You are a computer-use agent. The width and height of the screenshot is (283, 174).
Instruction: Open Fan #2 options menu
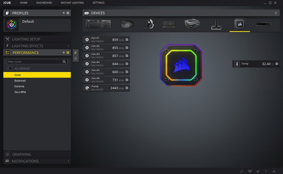(127, 48)
